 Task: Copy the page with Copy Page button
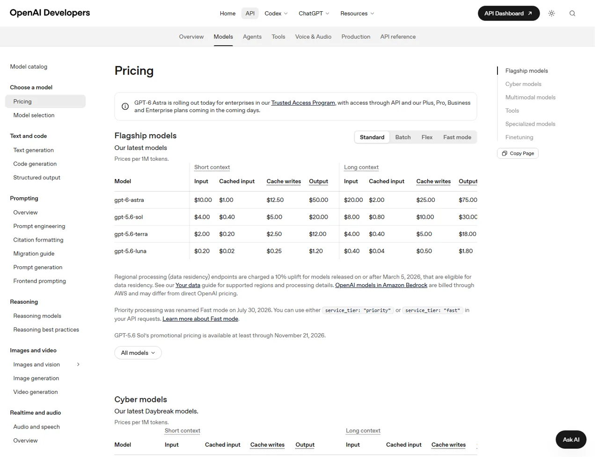[518, 153]
